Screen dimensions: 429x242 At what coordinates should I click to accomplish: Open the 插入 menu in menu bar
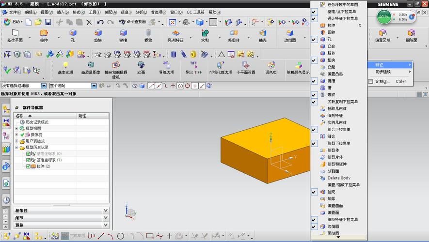[62, 12]
